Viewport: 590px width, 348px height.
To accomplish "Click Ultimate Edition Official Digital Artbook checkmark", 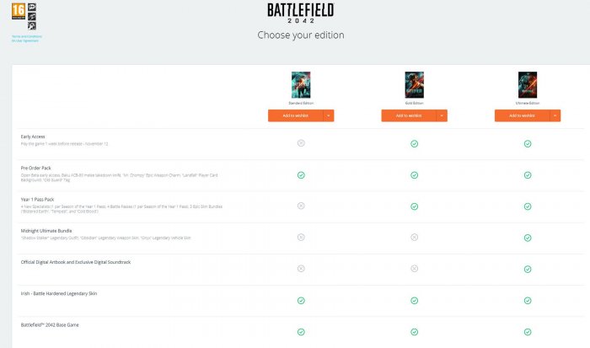I will pos(527,269).
